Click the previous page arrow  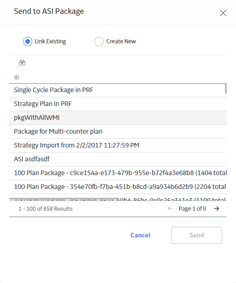click(x=170, y=209)
